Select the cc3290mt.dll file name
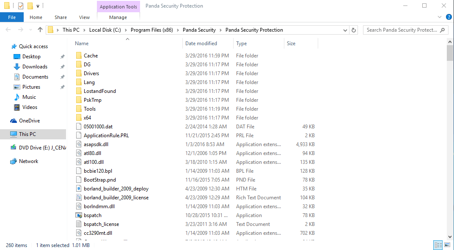Screen dimensions: 454x250 tap(98, 233)
